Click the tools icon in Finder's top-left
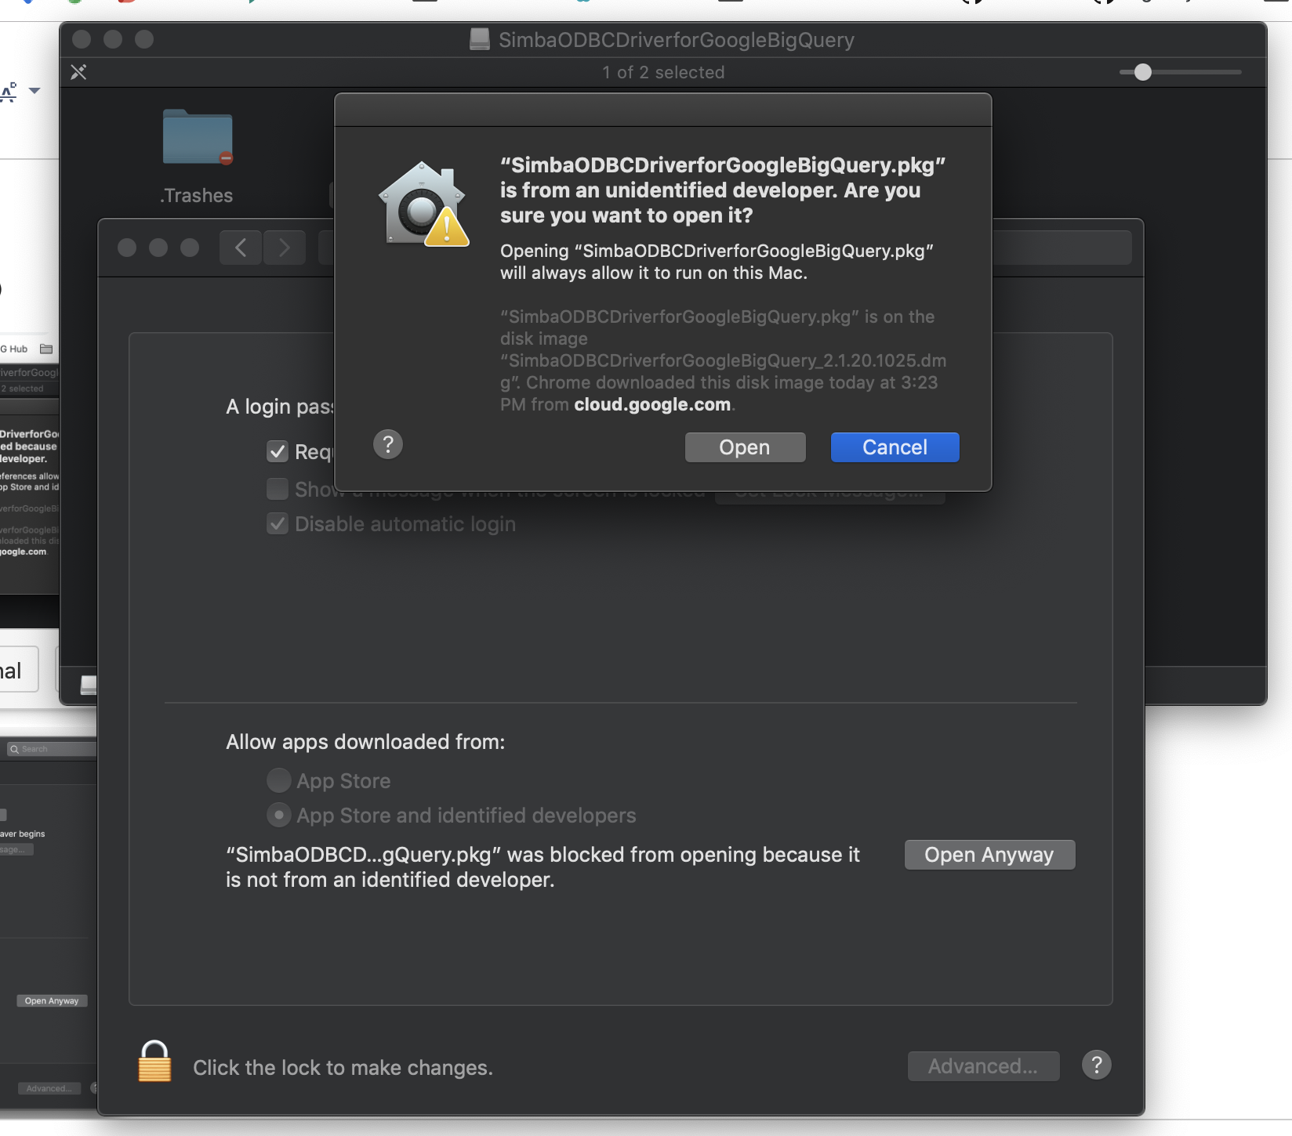The image size is (1292, 1136). point(78,72)
